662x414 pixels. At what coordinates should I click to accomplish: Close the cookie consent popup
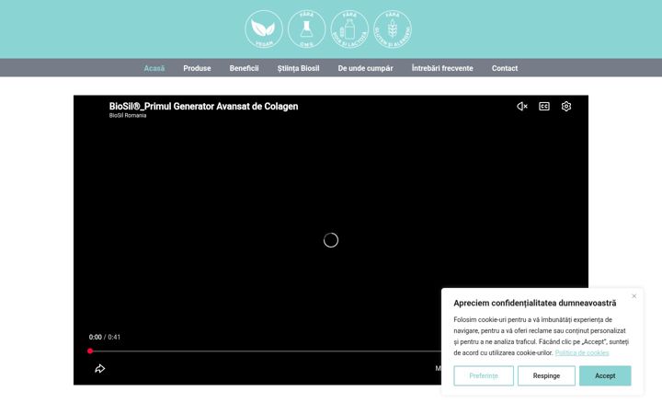click(x=634, y=296)
